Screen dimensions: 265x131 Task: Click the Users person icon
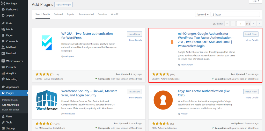[3, 116]
